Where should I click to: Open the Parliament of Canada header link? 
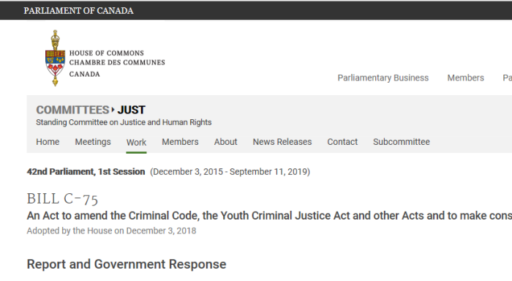coord(78,11)
